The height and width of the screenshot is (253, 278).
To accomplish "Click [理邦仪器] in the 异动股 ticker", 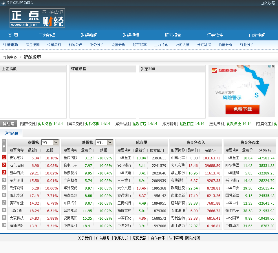I will (28, 124).
